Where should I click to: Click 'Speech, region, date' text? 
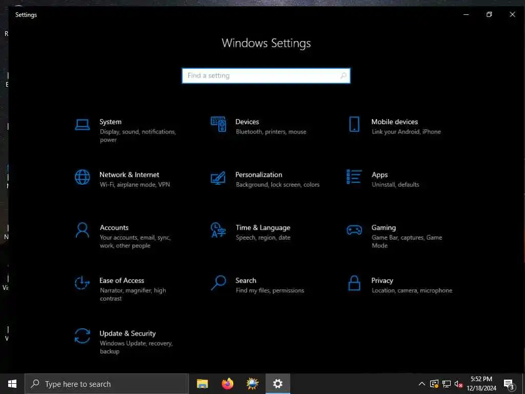tap(263, 238)
